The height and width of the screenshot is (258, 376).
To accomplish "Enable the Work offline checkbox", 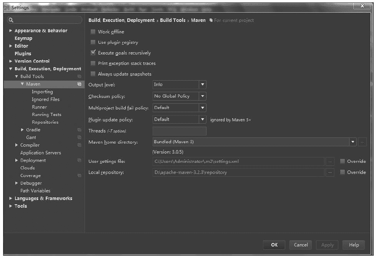I will (x=93, y=32).
